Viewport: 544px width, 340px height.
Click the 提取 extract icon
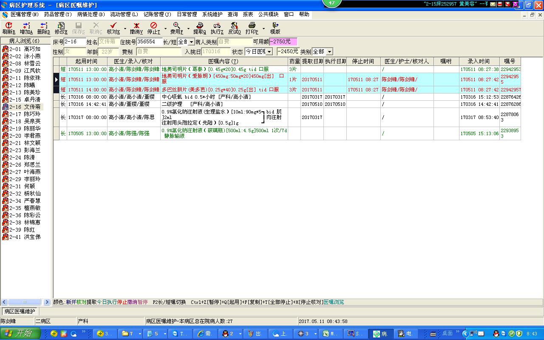pos(200,25)
